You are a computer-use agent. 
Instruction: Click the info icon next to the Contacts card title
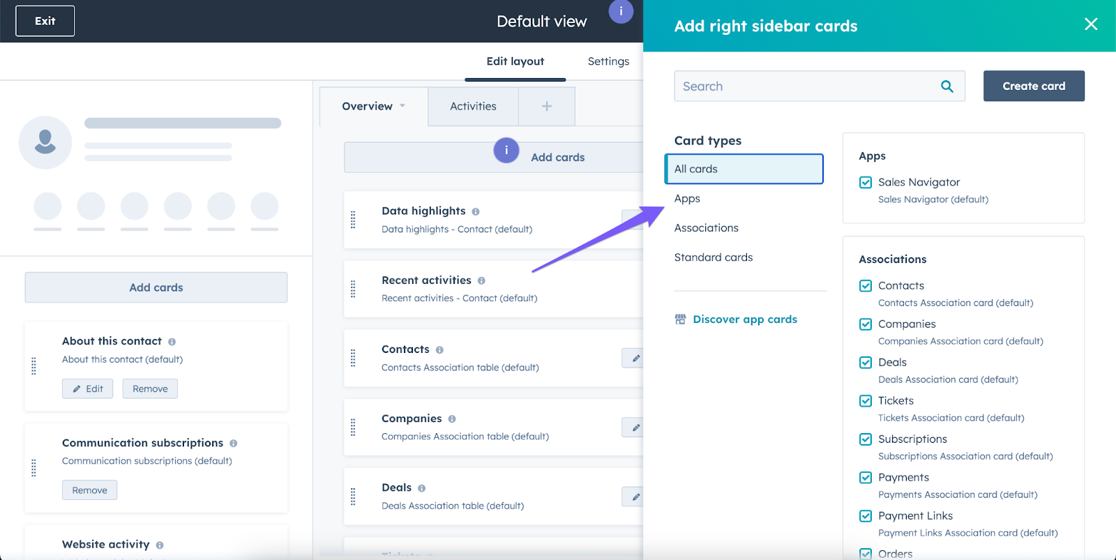pos(439,349)
